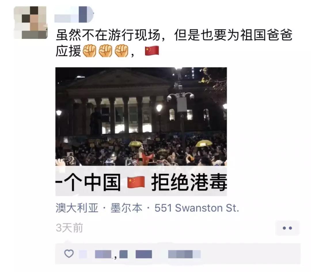Click the middle raised fist emoji

pyautogui.click(x=106, y=51)
